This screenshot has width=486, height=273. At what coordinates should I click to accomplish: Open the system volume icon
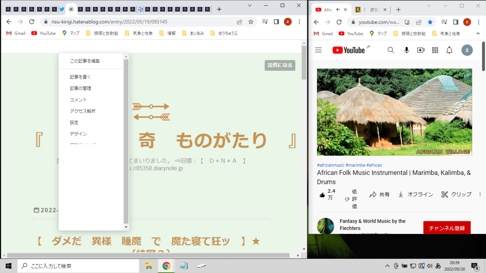[x=430, y=266]
